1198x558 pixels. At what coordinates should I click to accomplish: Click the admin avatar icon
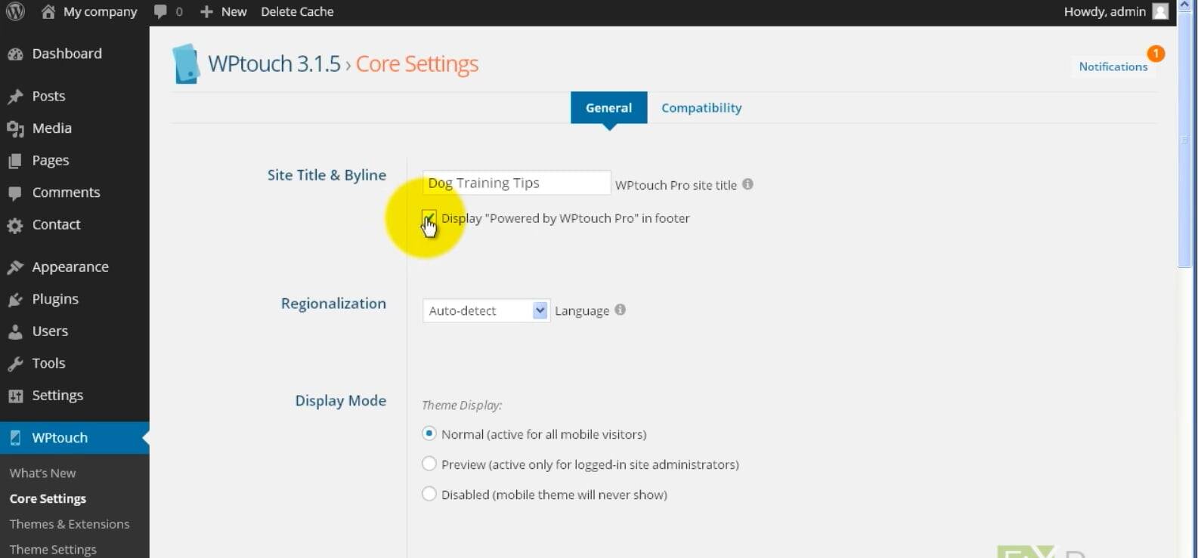1160,11
